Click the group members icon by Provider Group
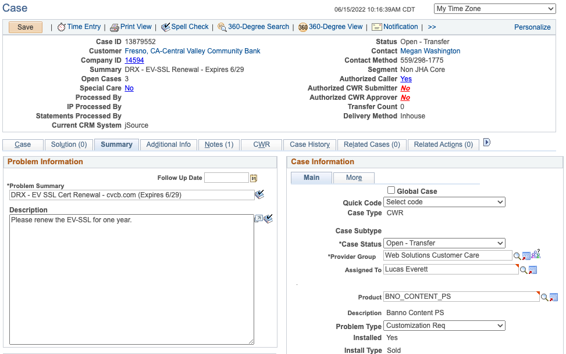The image size is (566, 354). [x=536, y=254]
